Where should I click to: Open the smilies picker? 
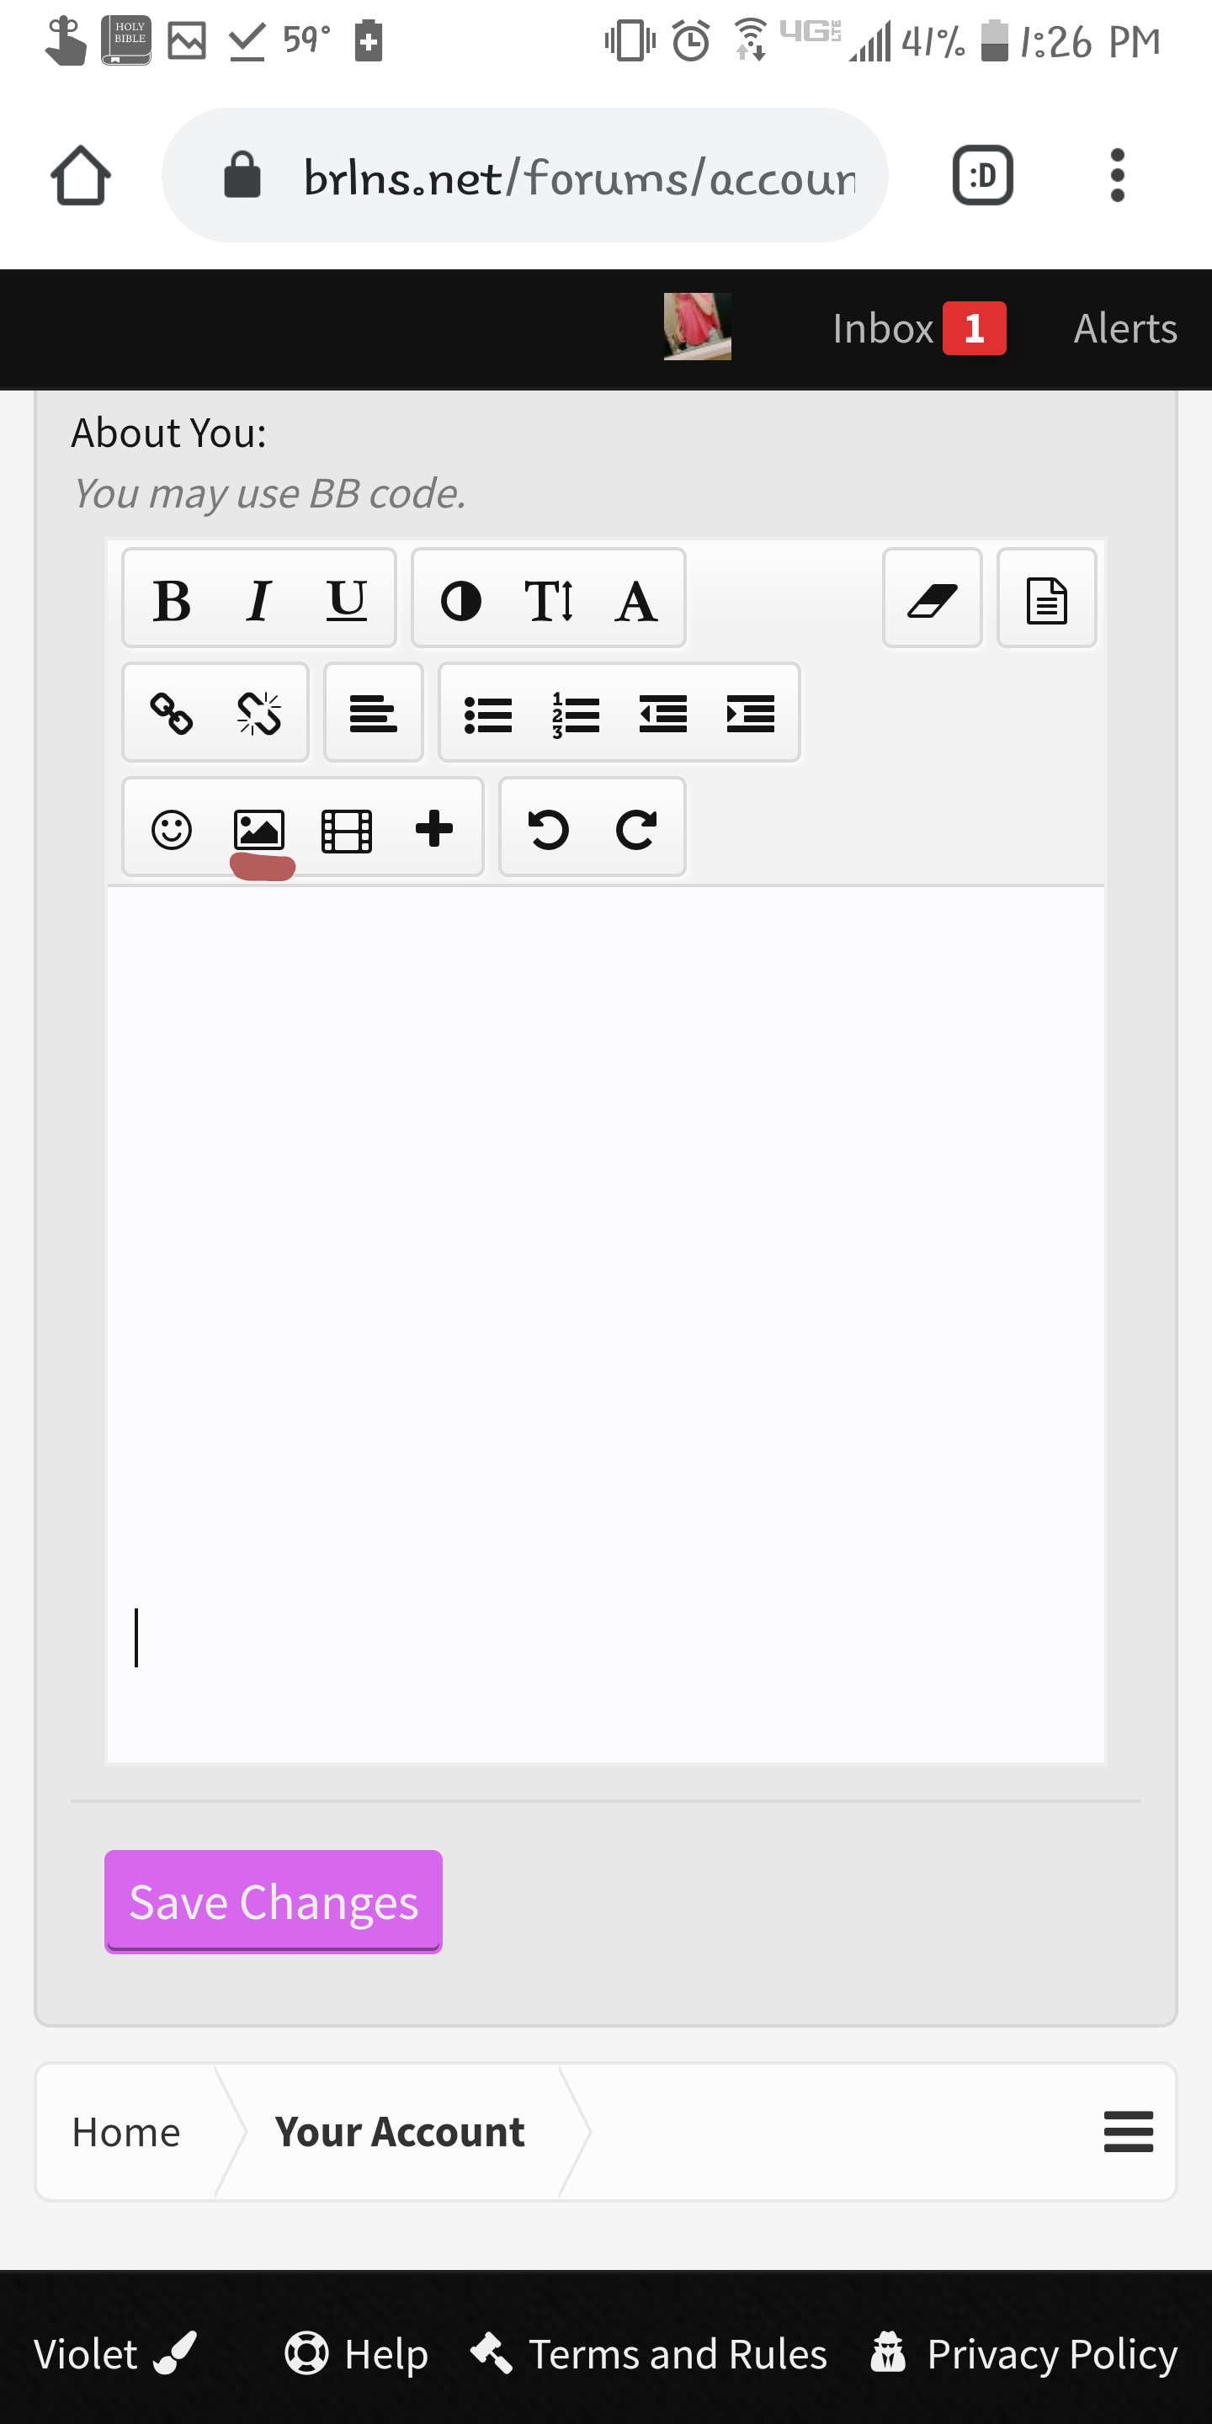(171, 829)
